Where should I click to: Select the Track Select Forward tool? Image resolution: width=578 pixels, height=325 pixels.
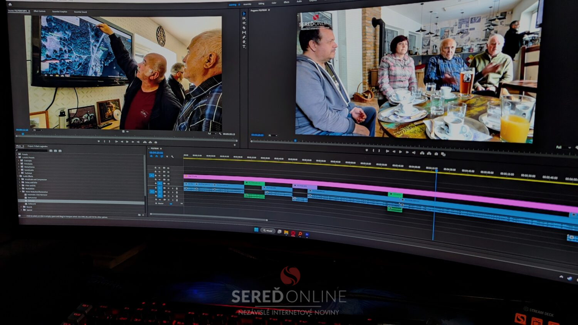244,18
